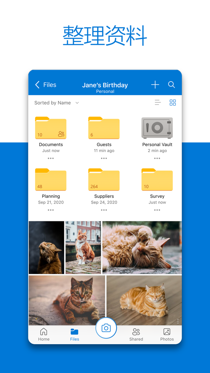The height and width of the screenshot is (373, 210).
Task: Open the Documents shared folder
Action: pos(51,128)
